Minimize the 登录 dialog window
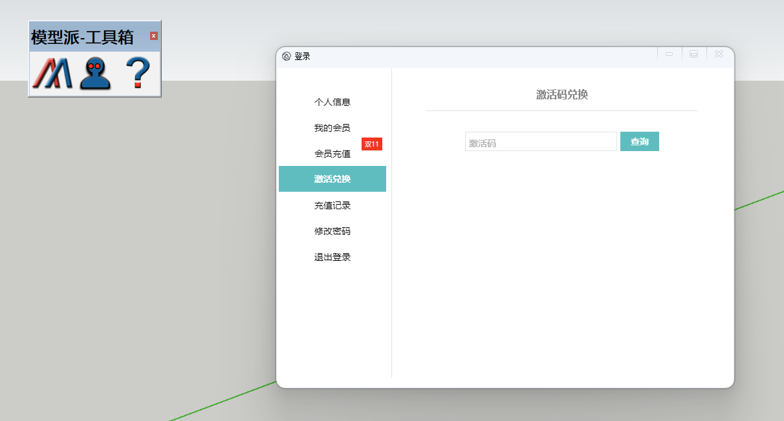This screenshot has width=784, height=421. [x=669, y=54]
